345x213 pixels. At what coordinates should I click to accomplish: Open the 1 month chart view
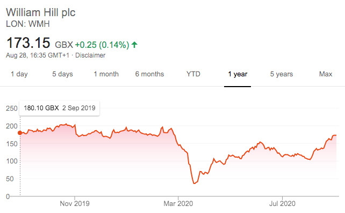pyautogui.click(x=106, y=74)
